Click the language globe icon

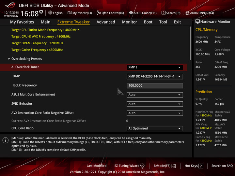pos(50,13)
